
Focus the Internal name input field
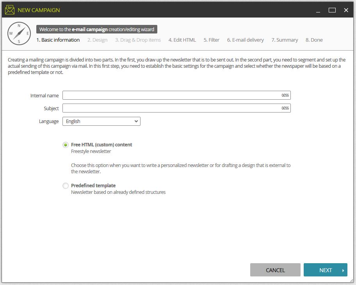pos(177,95)
